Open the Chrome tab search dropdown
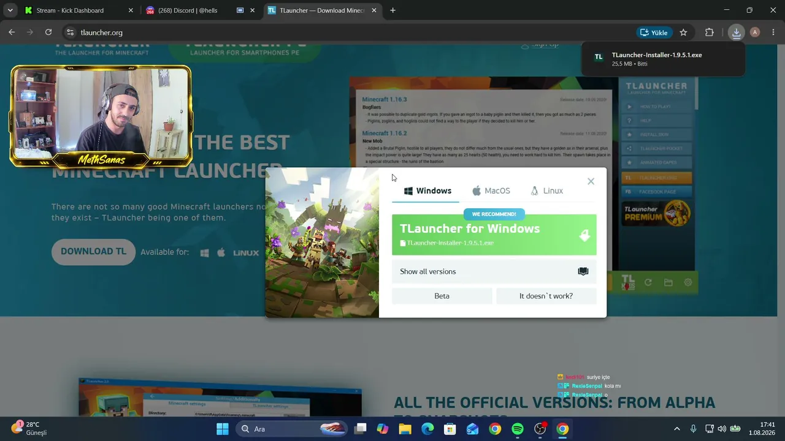This screenshot has width=785, height=441. [x=10, y=10]
